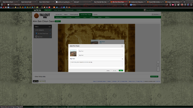
Task: Click the Wikia logo in the top bar
Action: click(37, 10)
